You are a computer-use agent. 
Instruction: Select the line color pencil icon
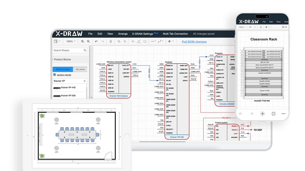click(139, 41)
